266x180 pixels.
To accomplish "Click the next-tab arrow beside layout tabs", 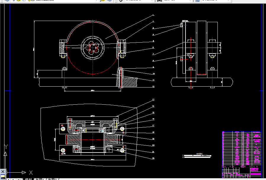I will tap(14, 179).
